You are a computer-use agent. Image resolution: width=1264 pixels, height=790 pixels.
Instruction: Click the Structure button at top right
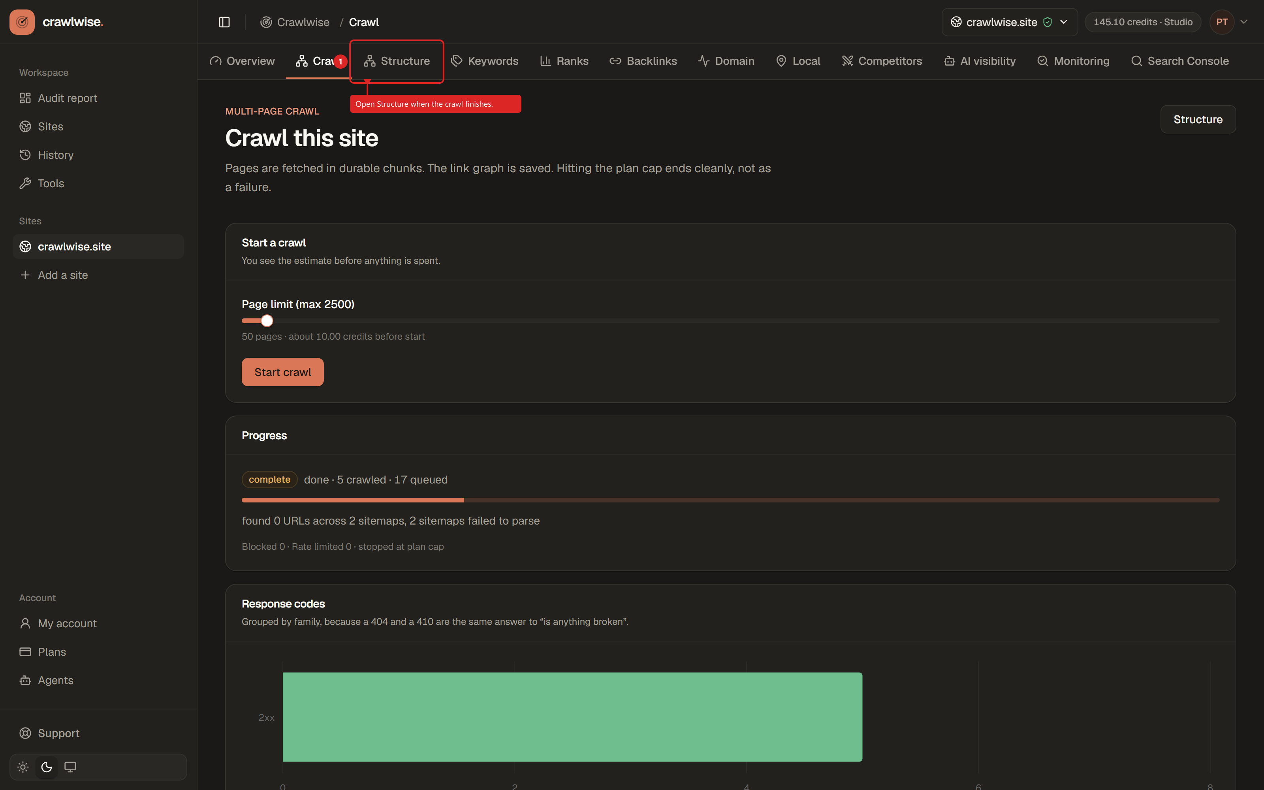point(1198,119)
